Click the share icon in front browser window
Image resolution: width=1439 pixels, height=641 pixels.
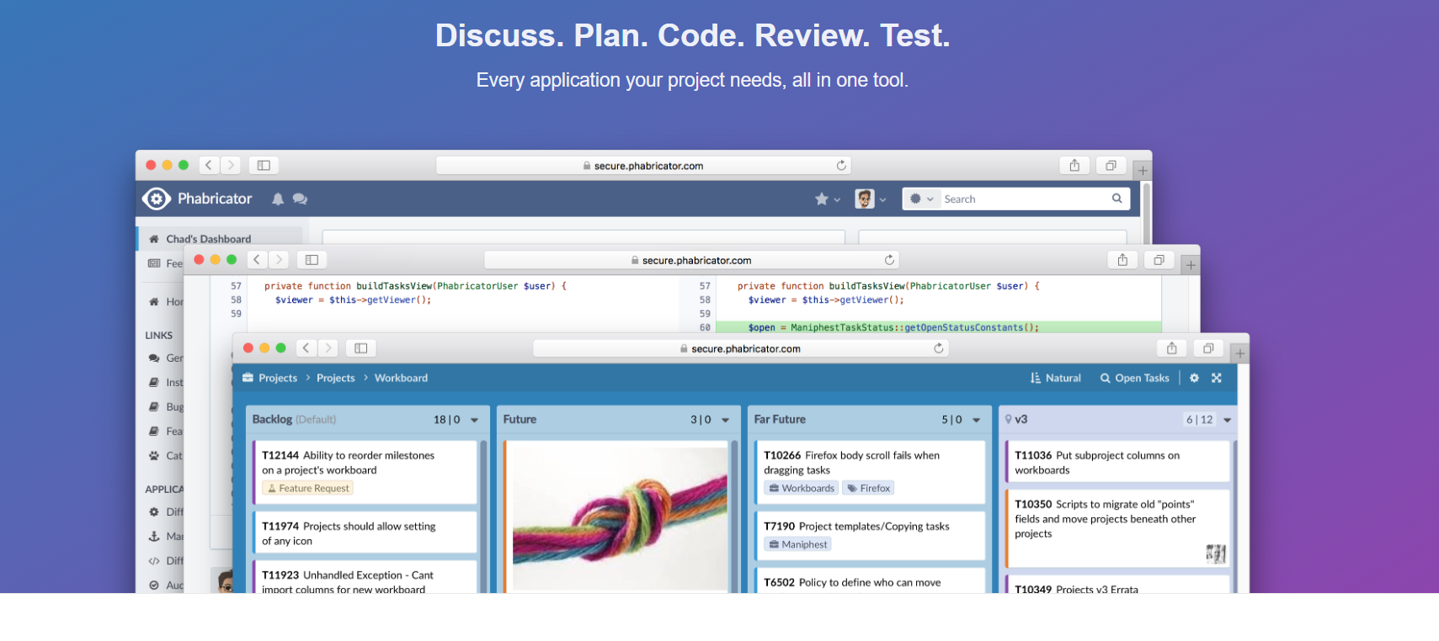(1171, 348)
